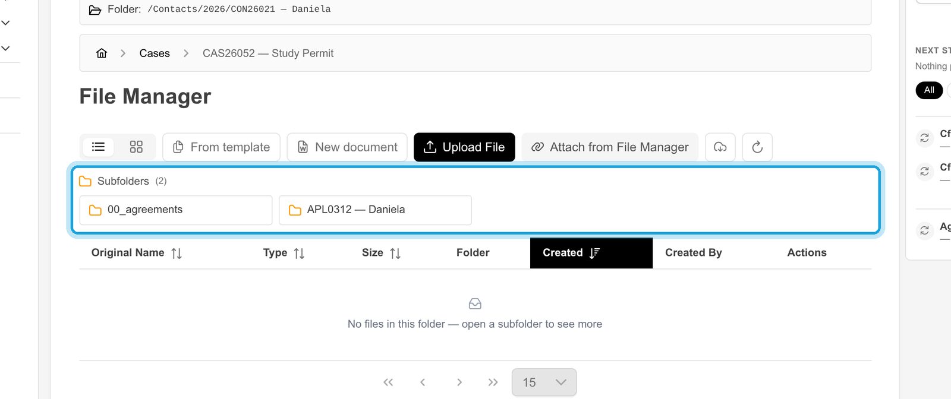The width and height of the screenshot is (951, 399).
Task: Sort by Original Name column
Action: coord(137,253)
